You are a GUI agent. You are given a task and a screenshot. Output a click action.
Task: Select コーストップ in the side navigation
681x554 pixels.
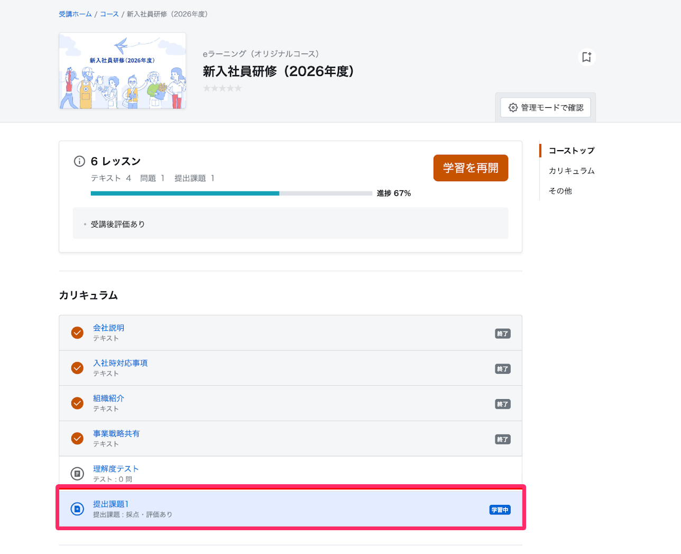point(572,151)
